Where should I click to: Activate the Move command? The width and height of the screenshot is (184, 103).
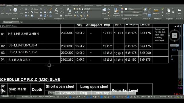click(x=34, y=9)
